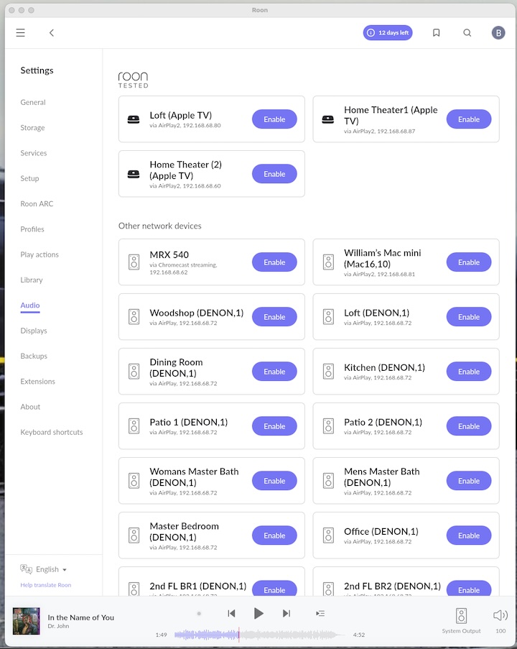Image resolution: width=517 pixels, height=649 pixels.
Task: Skip to next track
Action: point(287,613)
